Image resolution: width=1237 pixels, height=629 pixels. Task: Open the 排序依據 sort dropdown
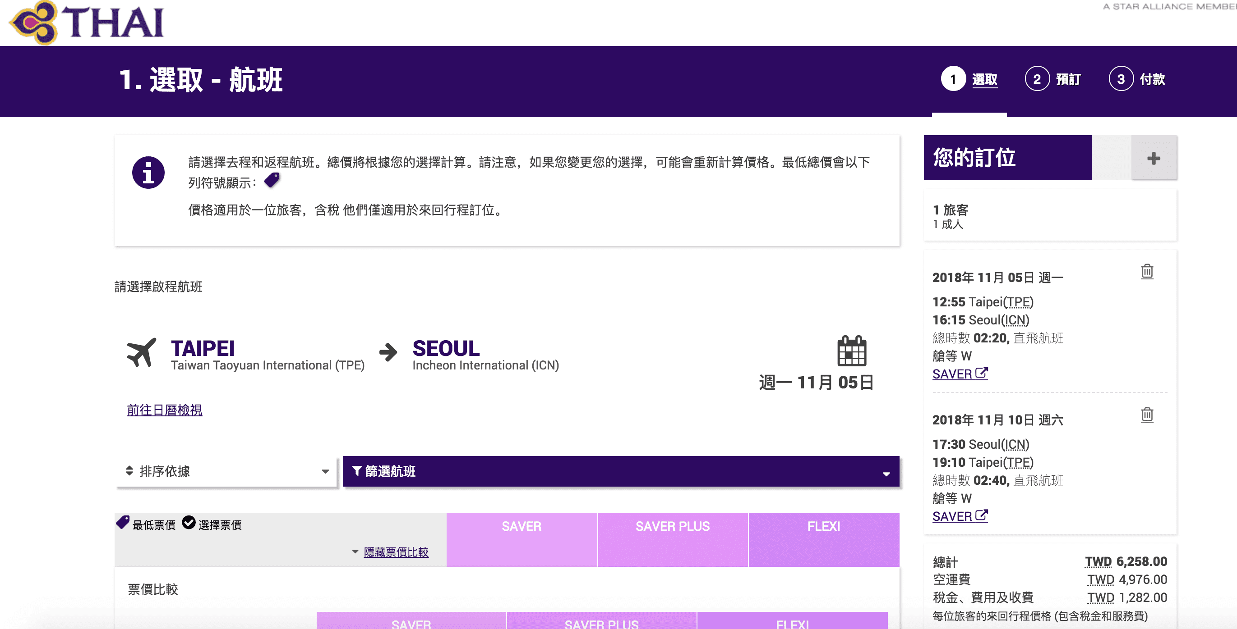tap(226, 472)
